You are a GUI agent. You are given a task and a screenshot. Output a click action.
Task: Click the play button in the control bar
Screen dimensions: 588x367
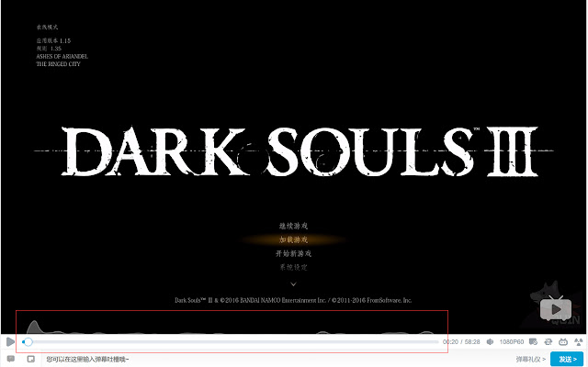click(x=10, y=341)
